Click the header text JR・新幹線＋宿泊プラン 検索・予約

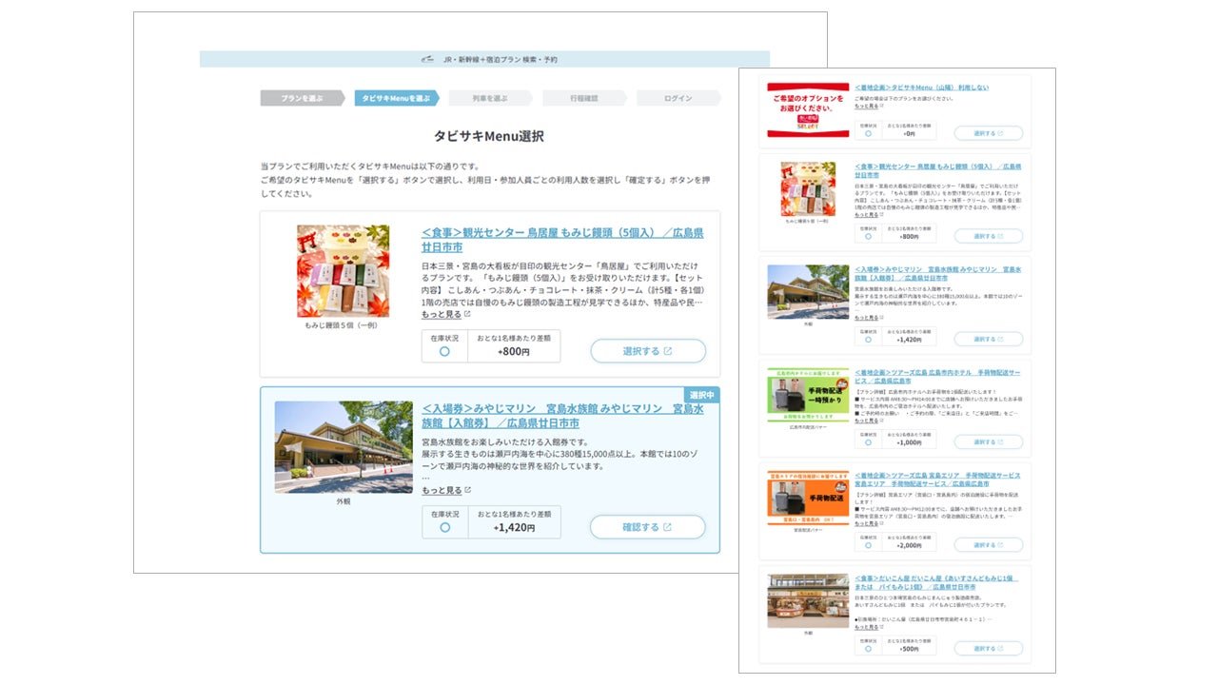(x=501, y=59)
